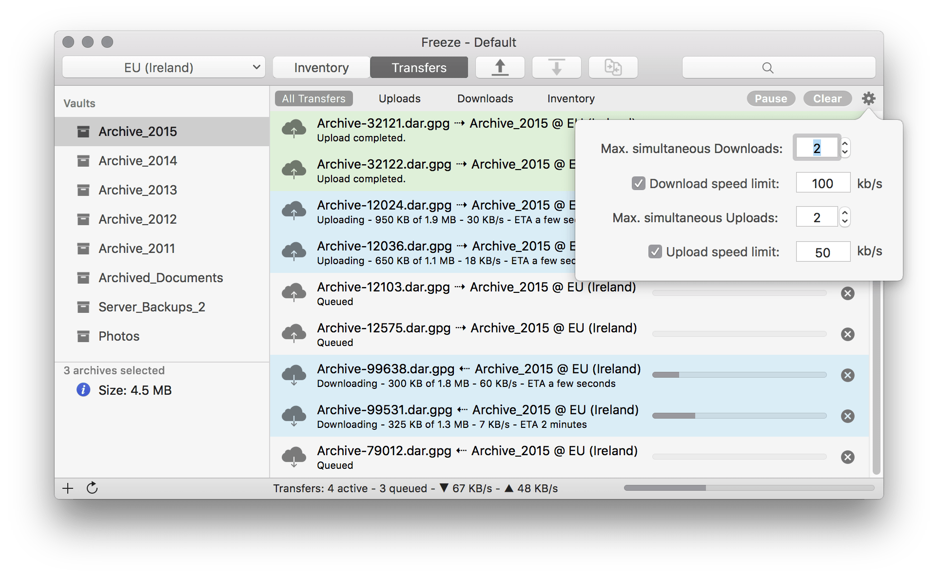The image size is (938, 577).
Task: Click the copy archives toolbar icon
Action: tap(613, 67)
